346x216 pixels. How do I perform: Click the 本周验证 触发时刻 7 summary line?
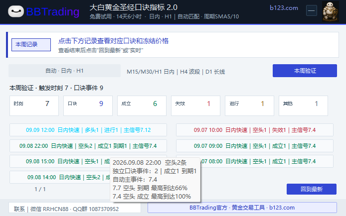[x=56, y=88]
